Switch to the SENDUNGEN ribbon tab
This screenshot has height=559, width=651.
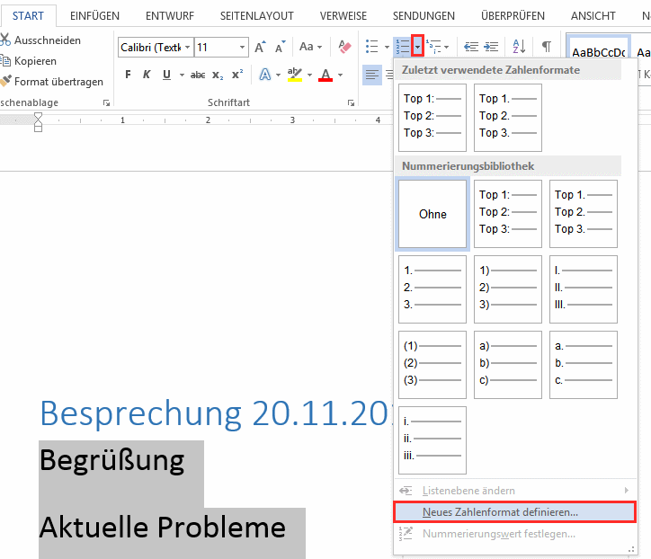coord(424,16)
